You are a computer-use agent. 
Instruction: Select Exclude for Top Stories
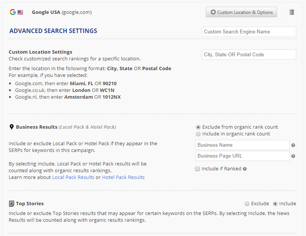point(247,204)
